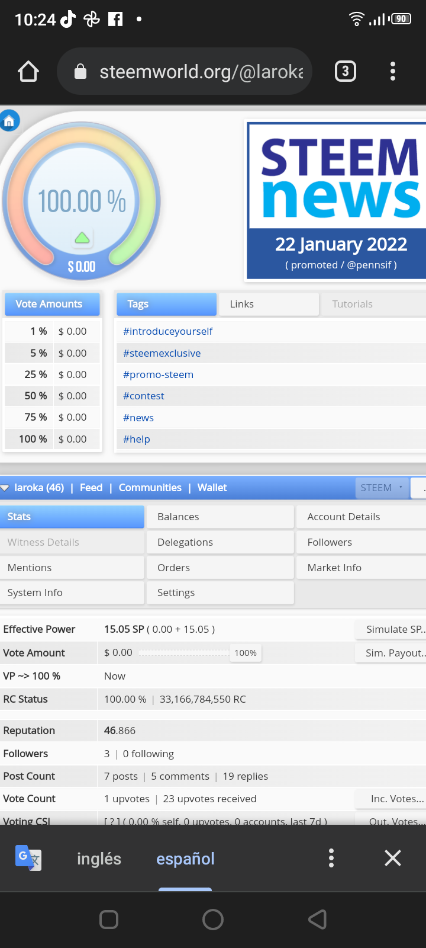This screenshot has height=948, width=426.
Task: Select the 75 % vote amount row
Action: (x=52, y=417)
